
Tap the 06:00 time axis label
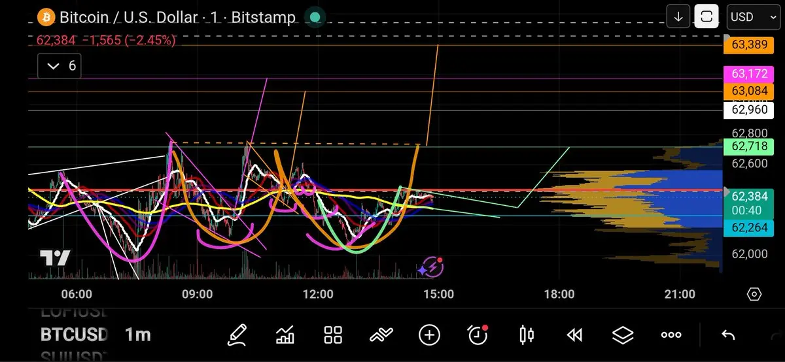[77, 295]
